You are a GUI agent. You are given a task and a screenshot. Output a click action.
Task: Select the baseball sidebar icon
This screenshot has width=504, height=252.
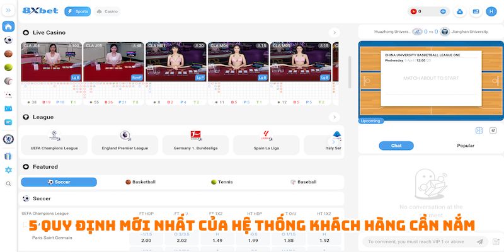8,81
